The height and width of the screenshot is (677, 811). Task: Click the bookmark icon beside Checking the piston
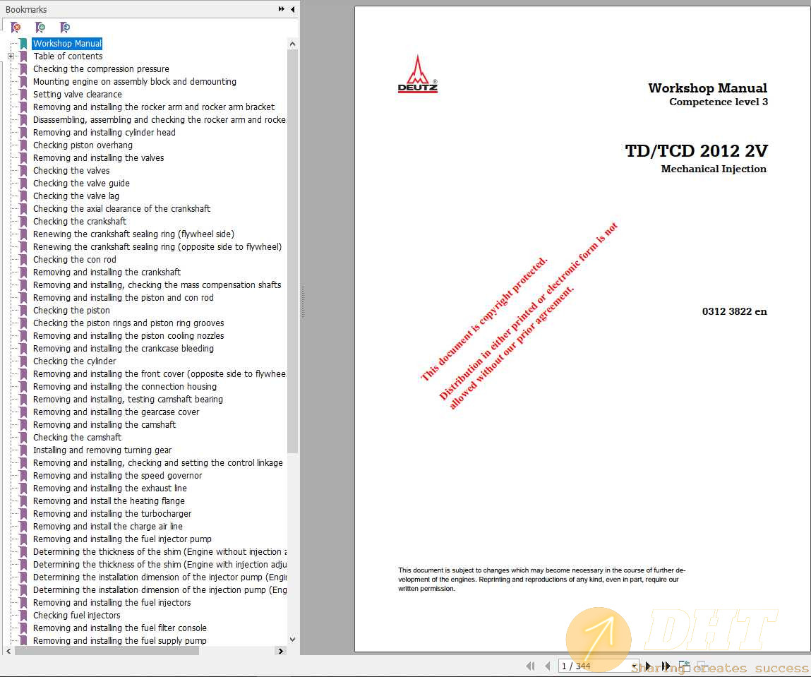coord(23,311)
